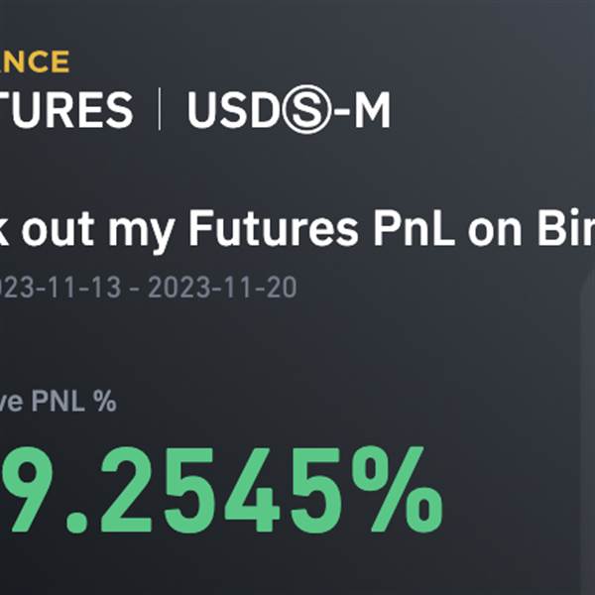Click the yellow Binance logo text
595x595 pixels.
click(35, 61)
